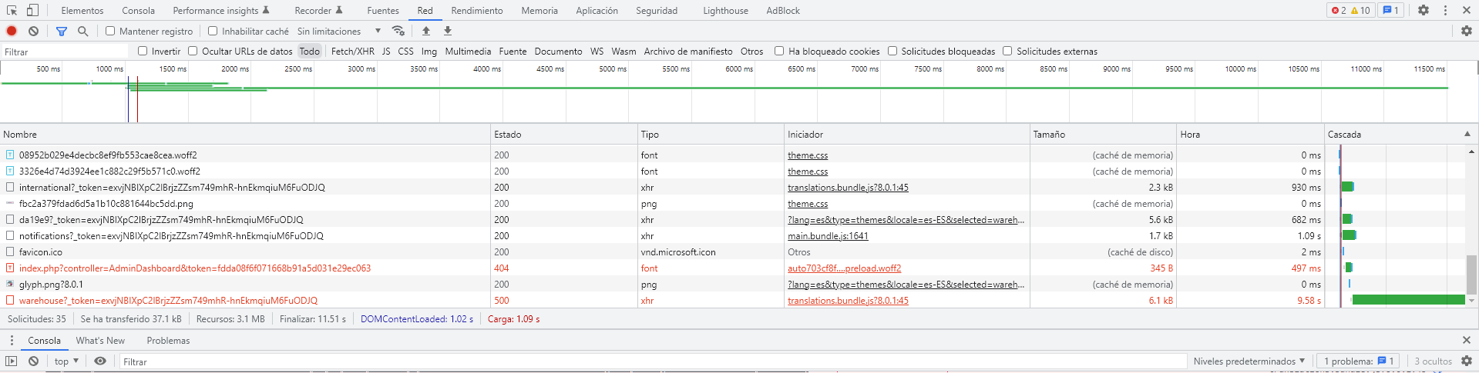Activate the inspect element picker icon
Viewport: 1479px width, 373px height.
(12, 10)
